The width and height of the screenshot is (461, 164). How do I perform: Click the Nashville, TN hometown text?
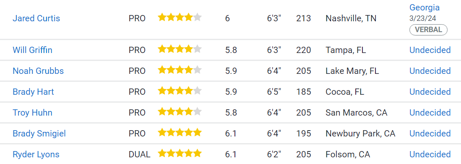[351, 18]
